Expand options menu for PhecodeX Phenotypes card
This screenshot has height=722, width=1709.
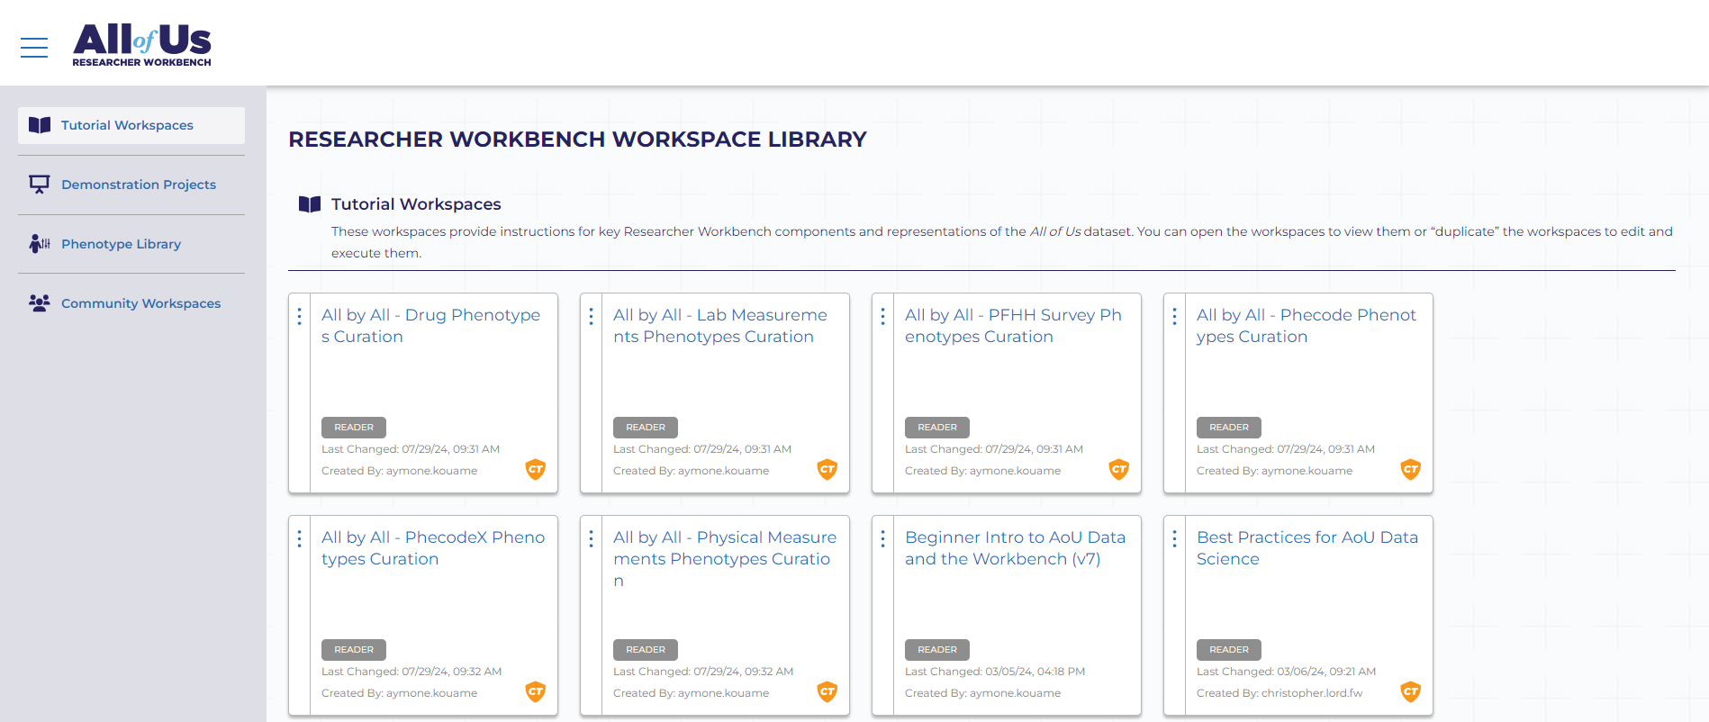pyautogui.click(x=300, y=539)
